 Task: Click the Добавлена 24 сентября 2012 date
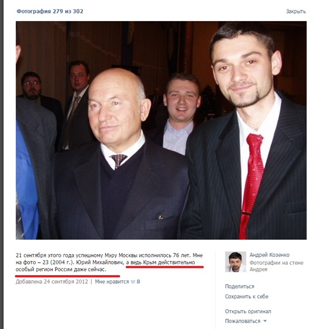point(52,282)
